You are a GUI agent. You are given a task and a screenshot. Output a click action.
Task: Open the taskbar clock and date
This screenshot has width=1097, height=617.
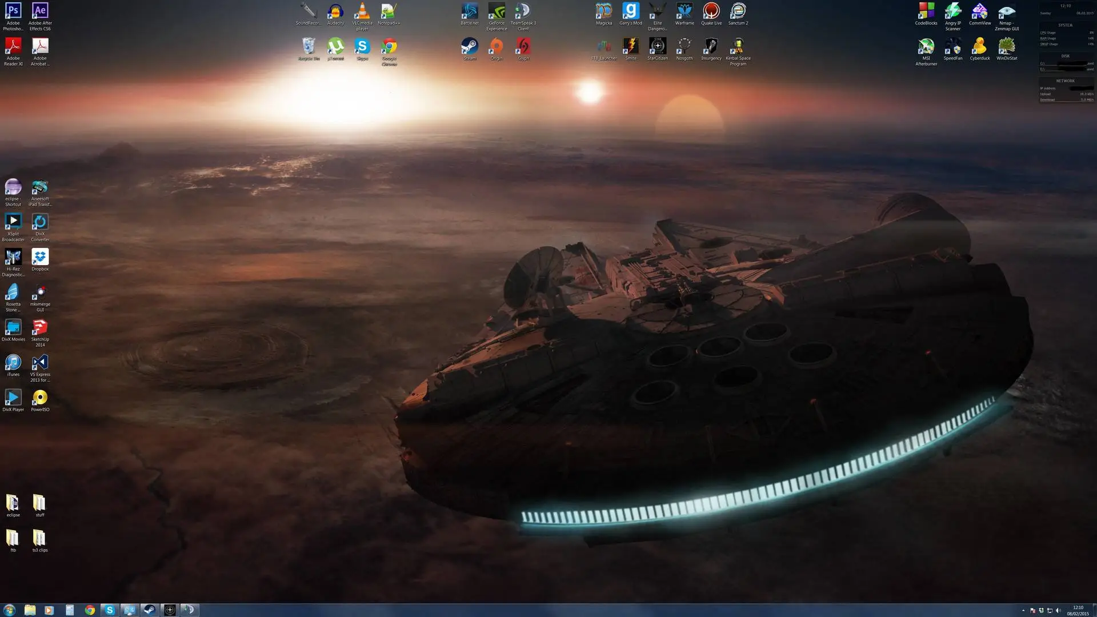pyautogui.click(x=1078, y=610)
